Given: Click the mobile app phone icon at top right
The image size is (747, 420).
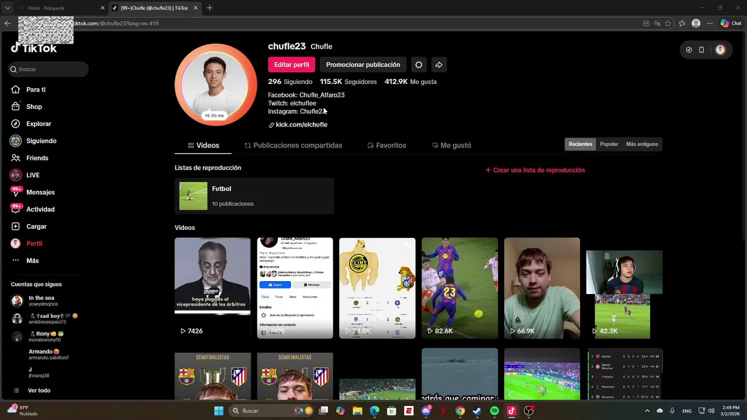Looking at the screenshot, I should 701,50.
